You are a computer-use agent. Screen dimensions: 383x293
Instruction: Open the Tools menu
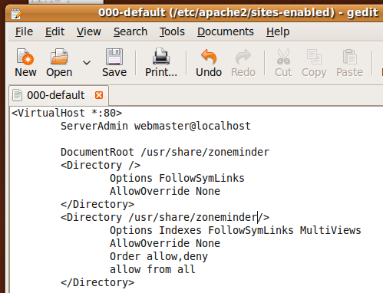(172, 31)
